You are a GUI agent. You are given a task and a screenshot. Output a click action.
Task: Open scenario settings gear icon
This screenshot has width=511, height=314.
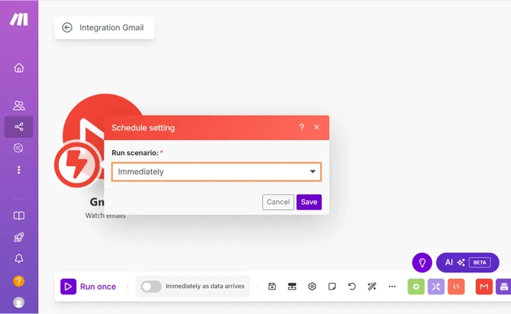312,287
